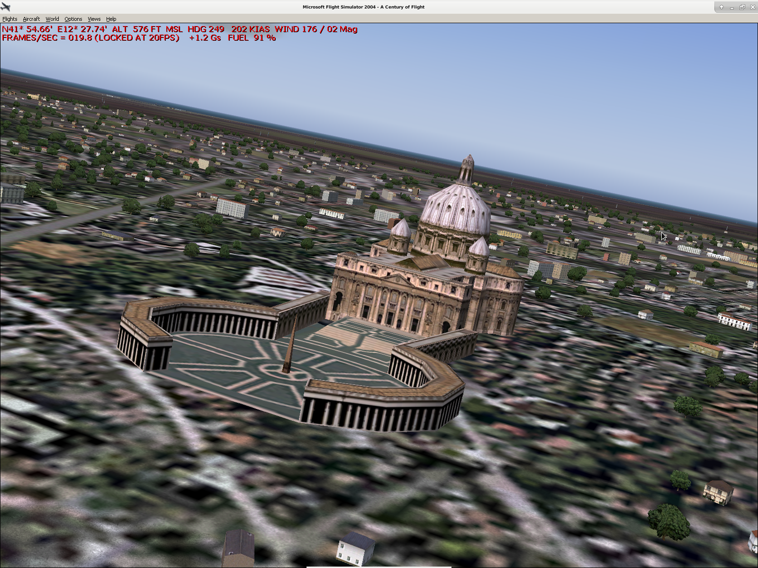The image size is (758, 568).
Task: Open the Aircraft menu
Action: pos(31,19)
